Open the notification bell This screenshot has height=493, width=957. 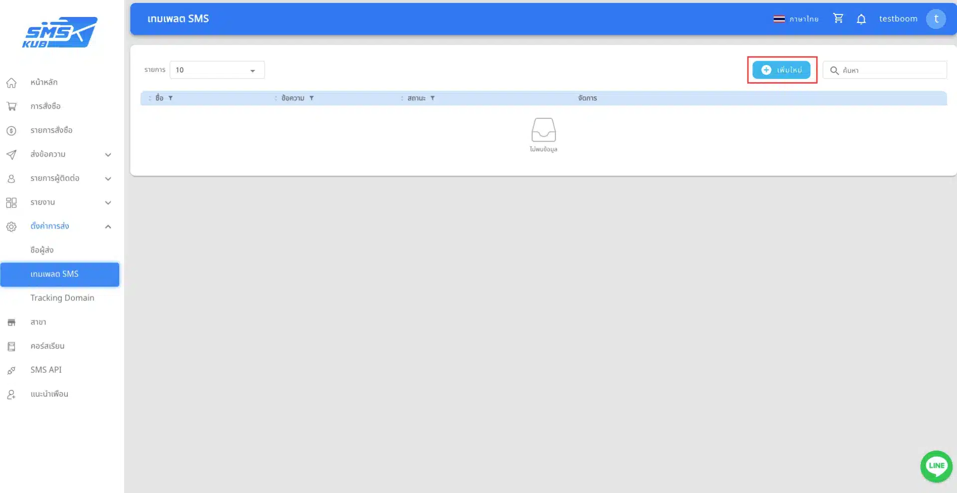pos(861,19)
